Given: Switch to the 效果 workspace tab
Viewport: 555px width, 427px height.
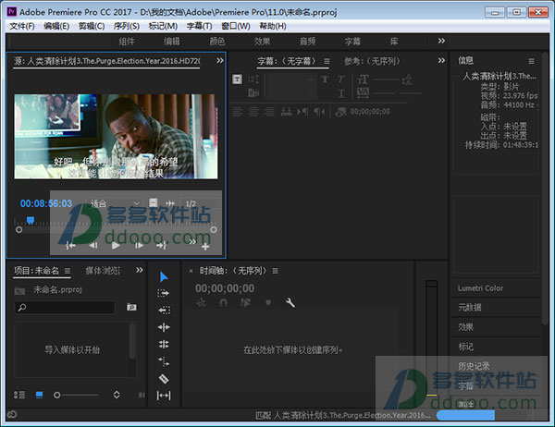Looking at the screenshot, I should pos(262,42).
